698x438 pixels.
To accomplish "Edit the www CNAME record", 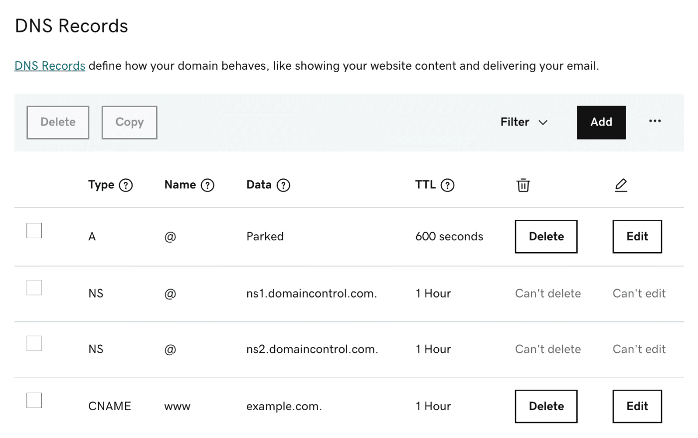I will pyautogui.click(x=637, y=406).
